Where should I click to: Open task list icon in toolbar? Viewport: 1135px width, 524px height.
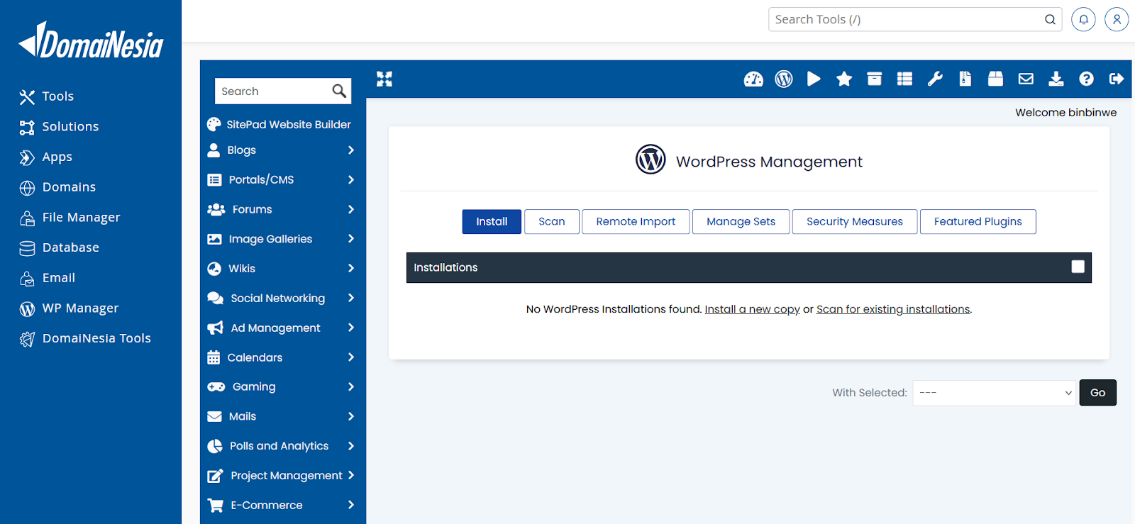point(904,79)
